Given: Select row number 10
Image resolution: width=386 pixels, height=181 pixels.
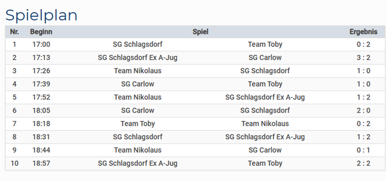Looking at the screenshot, I should [15, 163].
